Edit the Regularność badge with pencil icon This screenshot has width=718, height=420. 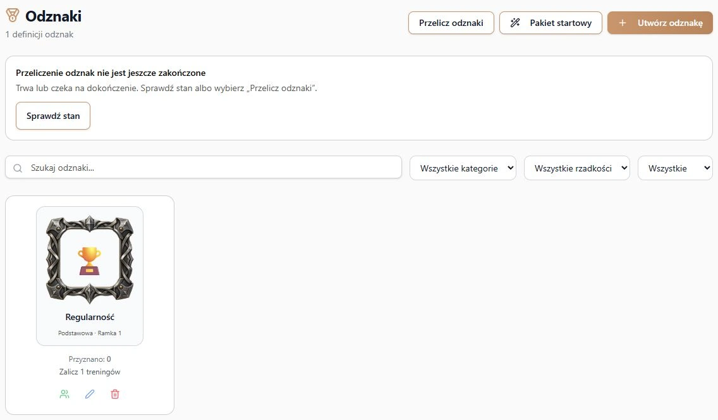pyautogui.click(x=90, y=394)
